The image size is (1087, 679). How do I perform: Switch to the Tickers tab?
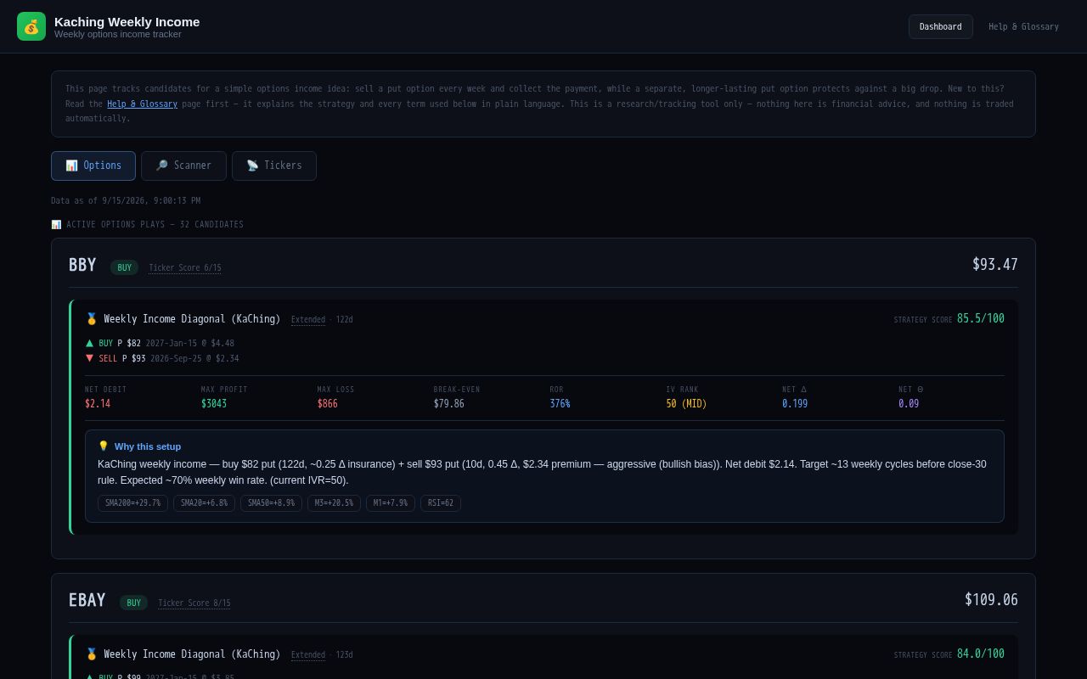click(274, 166)
